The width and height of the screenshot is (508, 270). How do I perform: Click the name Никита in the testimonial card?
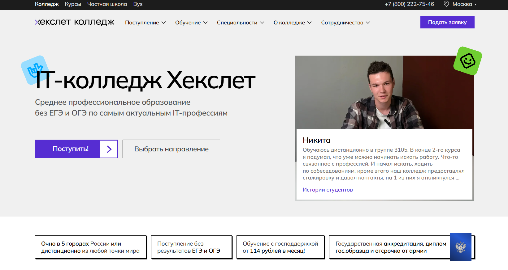(317, 140)
